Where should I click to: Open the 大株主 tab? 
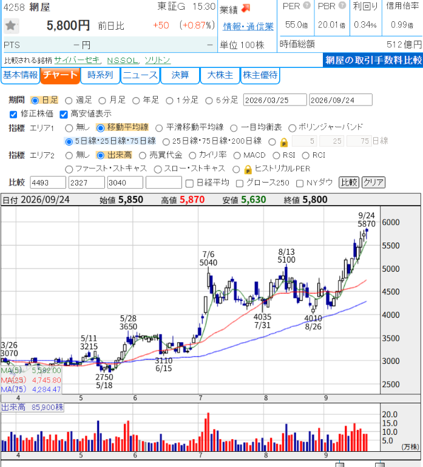tap(220, 75)
